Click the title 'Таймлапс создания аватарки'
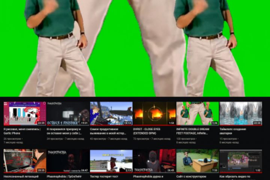 tap(233, 131)
